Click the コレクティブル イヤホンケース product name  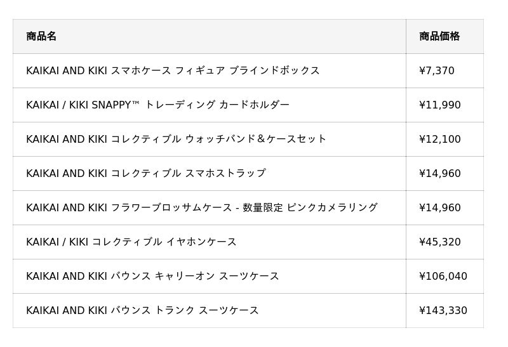131,242
